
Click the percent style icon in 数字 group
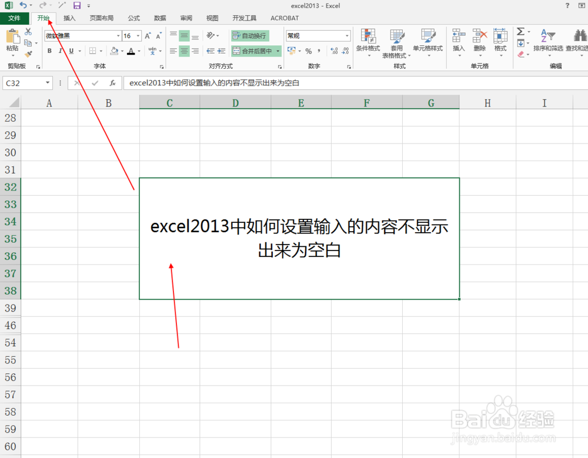pyautogui.click(x=308, y=52)
